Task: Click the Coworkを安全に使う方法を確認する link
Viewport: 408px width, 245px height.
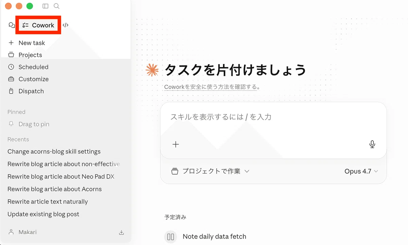Action: pyautogui.click(x=210, y=87)
